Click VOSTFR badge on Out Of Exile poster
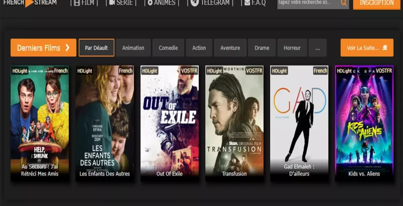Image resolution: width=403 pixels, height=206 pixels. [x=189, y=71]
